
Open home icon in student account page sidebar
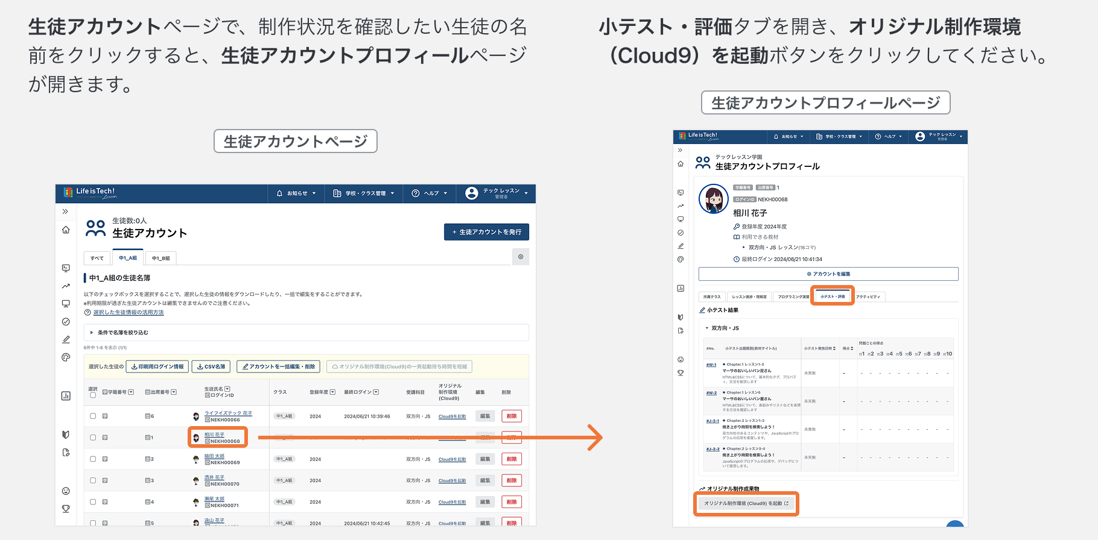(x=66, y=230)
